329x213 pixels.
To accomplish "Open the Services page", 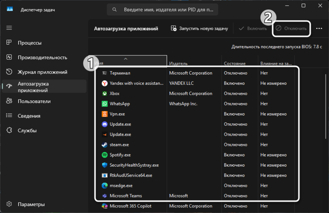I will 27,131.
